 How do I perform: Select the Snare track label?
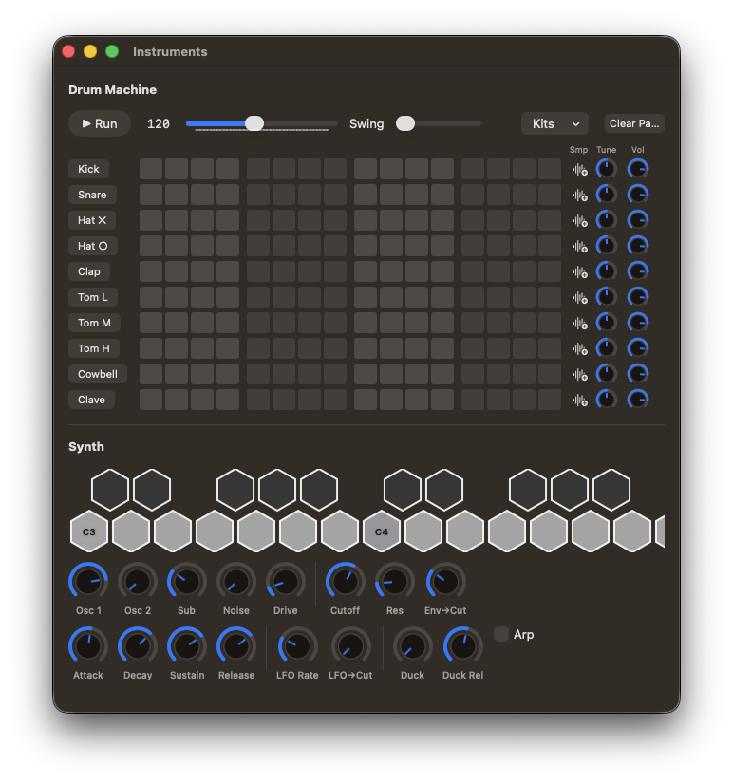click(92, 195)
